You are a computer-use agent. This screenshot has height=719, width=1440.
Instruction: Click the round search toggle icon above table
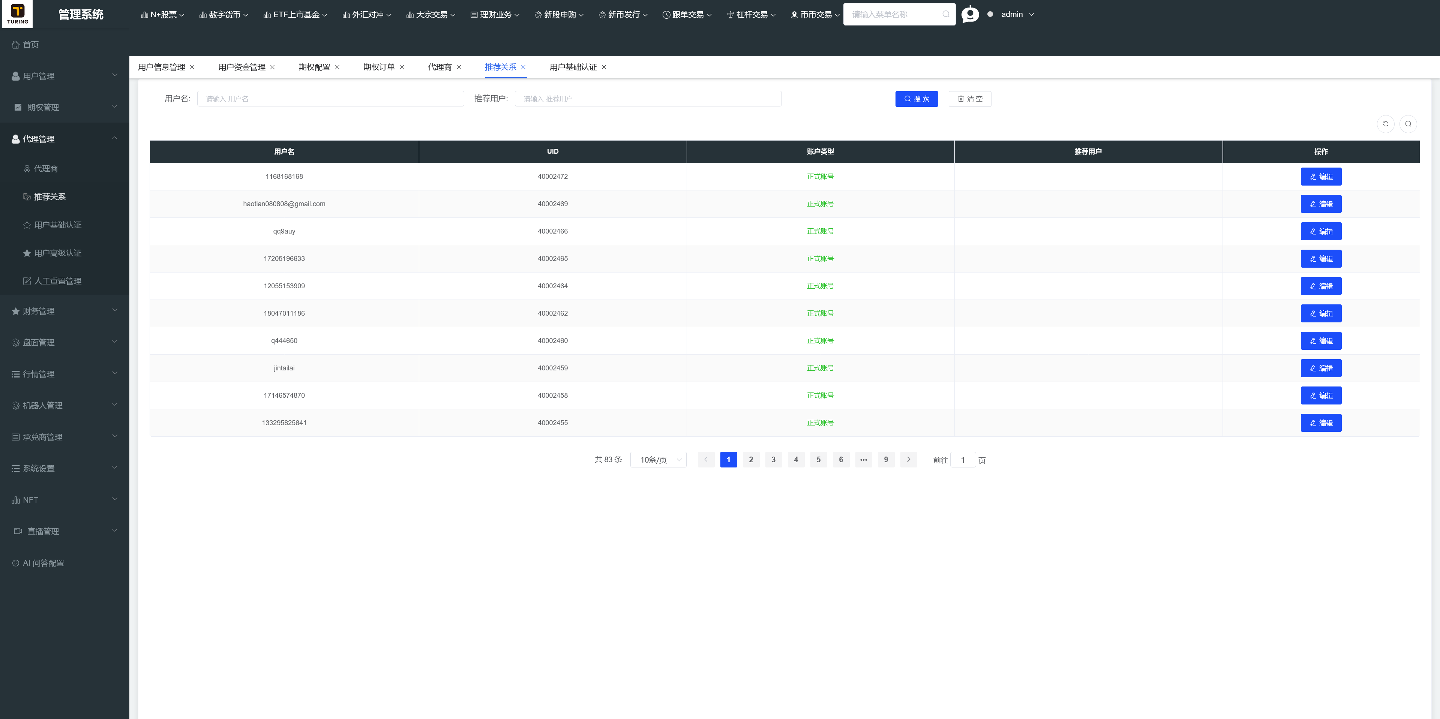(x=1408, y=124)
